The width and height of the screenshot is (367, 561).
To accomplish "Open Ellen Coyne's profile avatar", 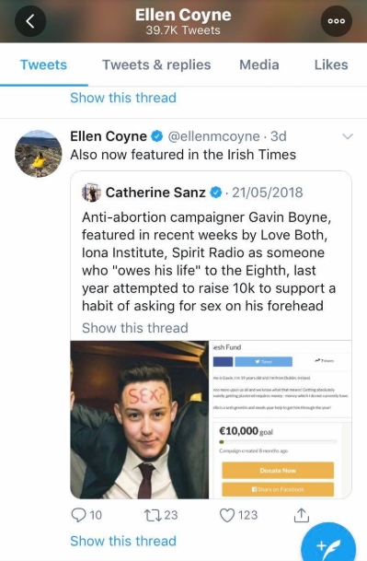I will tap(39, 154).
